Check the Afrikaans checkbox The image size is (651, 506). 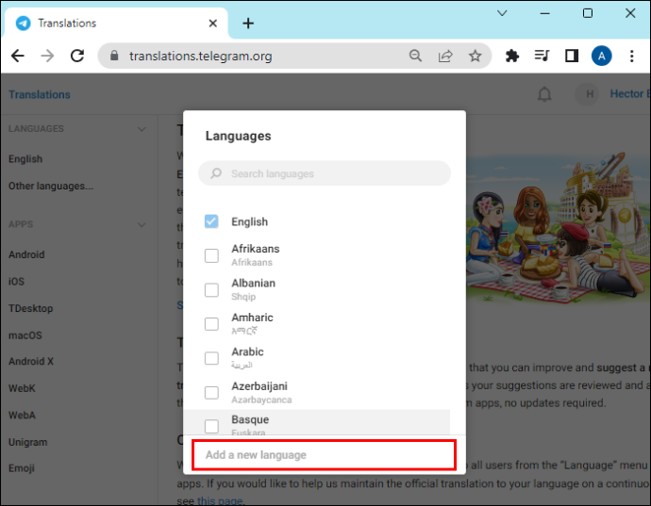click(x=211, y=255)
